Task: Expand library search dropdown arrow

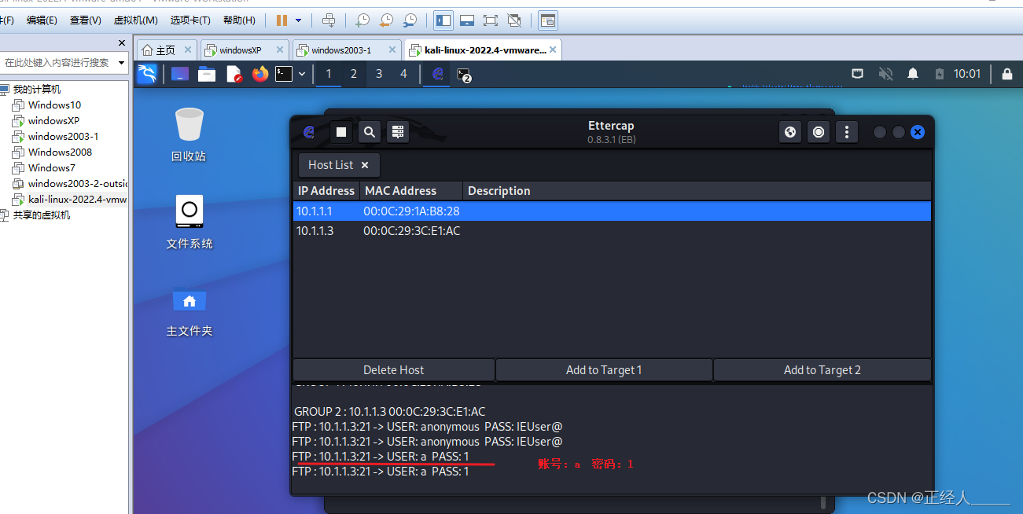Action: coord(122,62)
